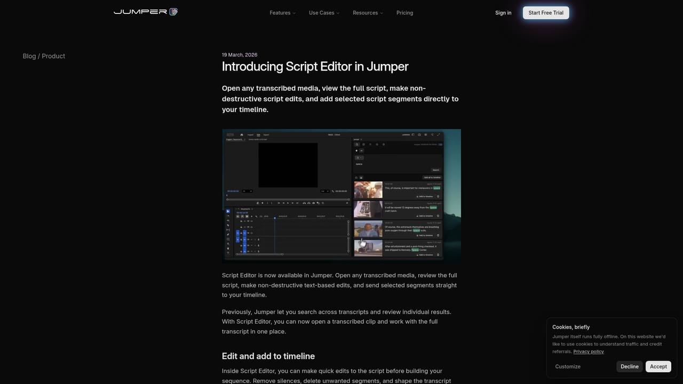Screen dimensions: 683x384
Task: Decline cookies in the banner
Action: coord(630,366)
